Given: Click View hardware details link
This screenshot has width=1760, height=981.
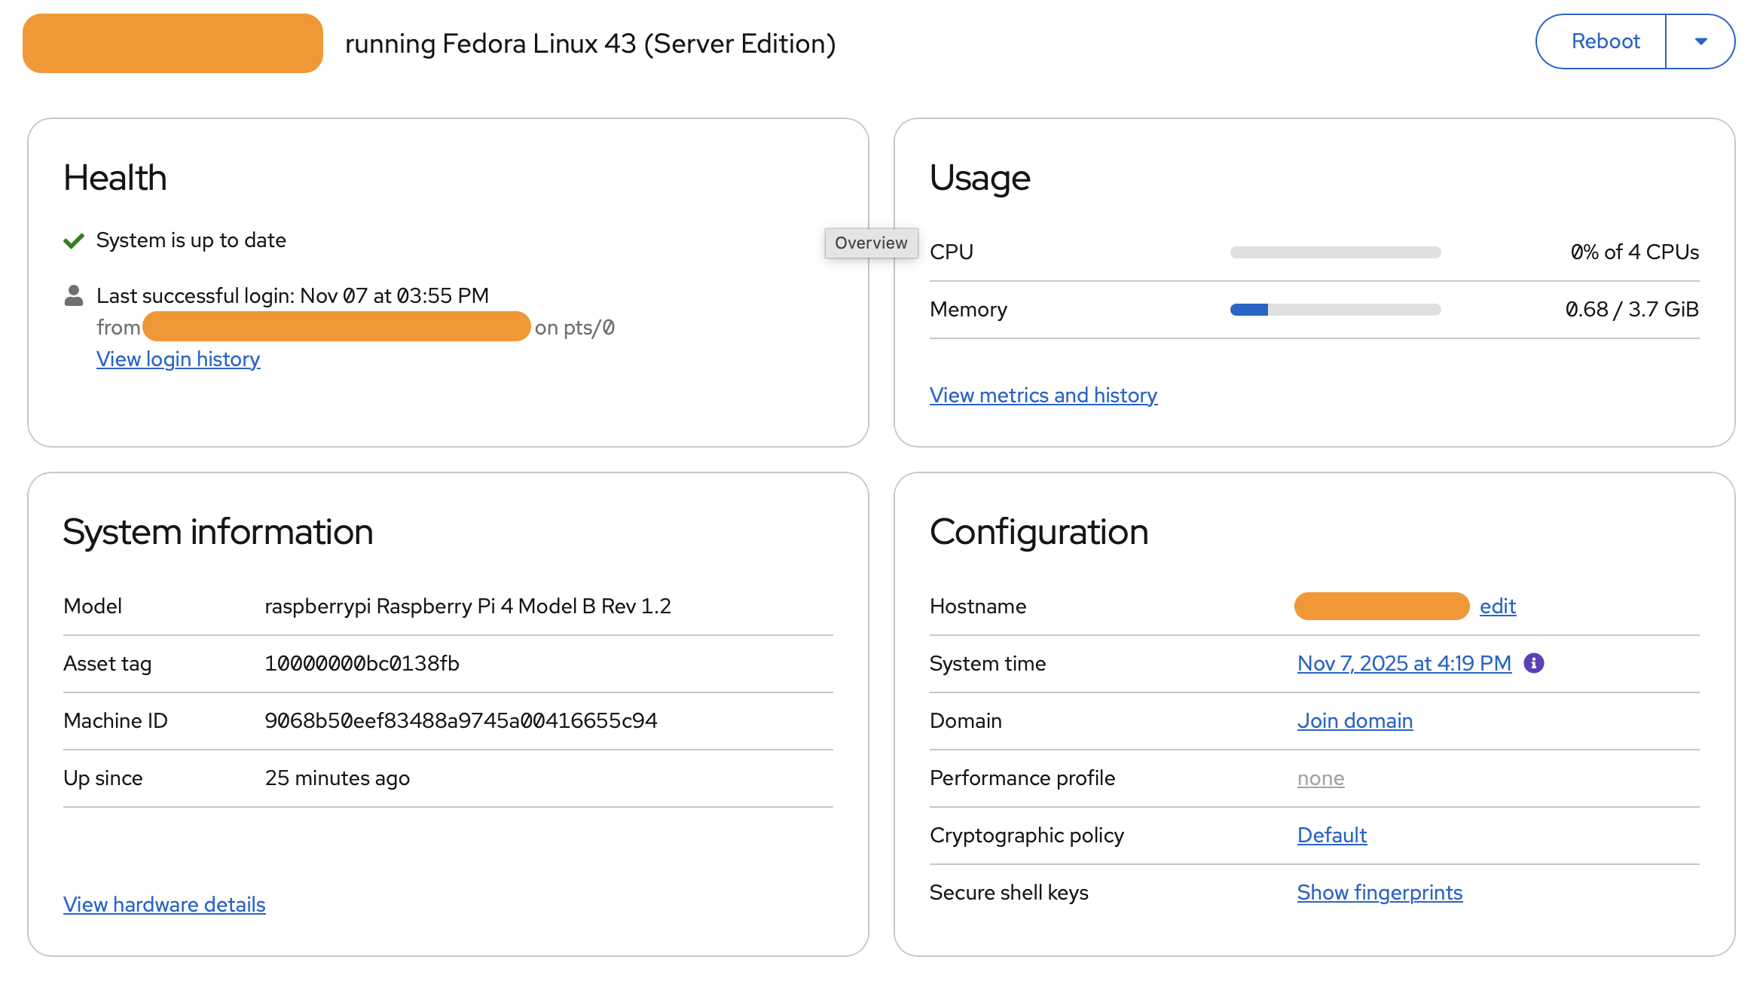Looking at the screenshot, I should coord(164,904).
